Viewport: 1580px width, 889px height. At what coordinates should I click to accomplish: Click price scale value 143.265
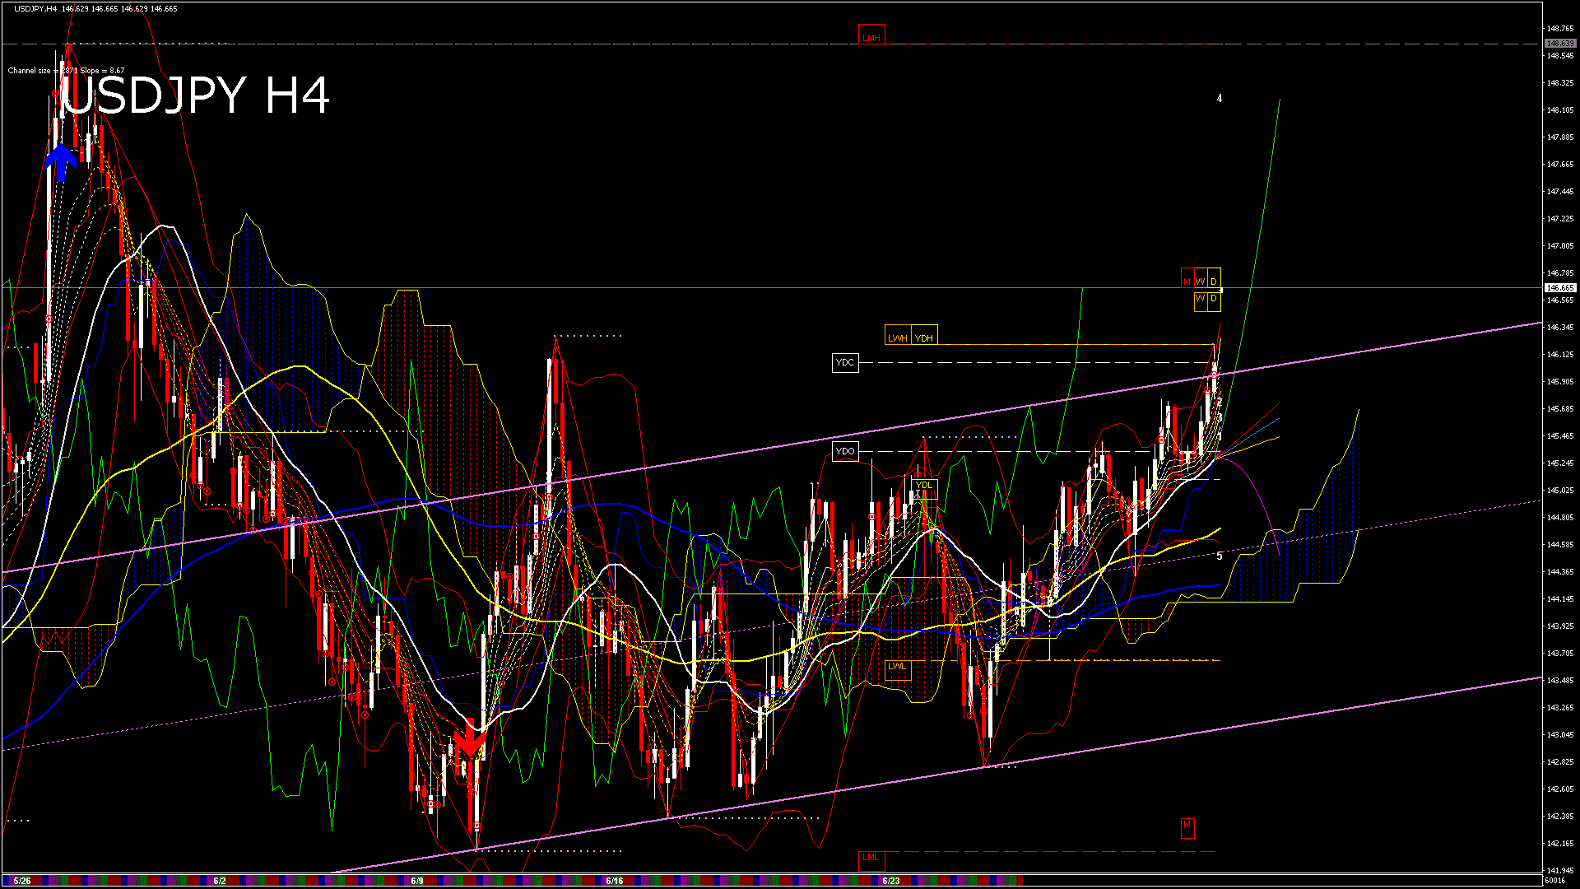(x=1560, y=708)
